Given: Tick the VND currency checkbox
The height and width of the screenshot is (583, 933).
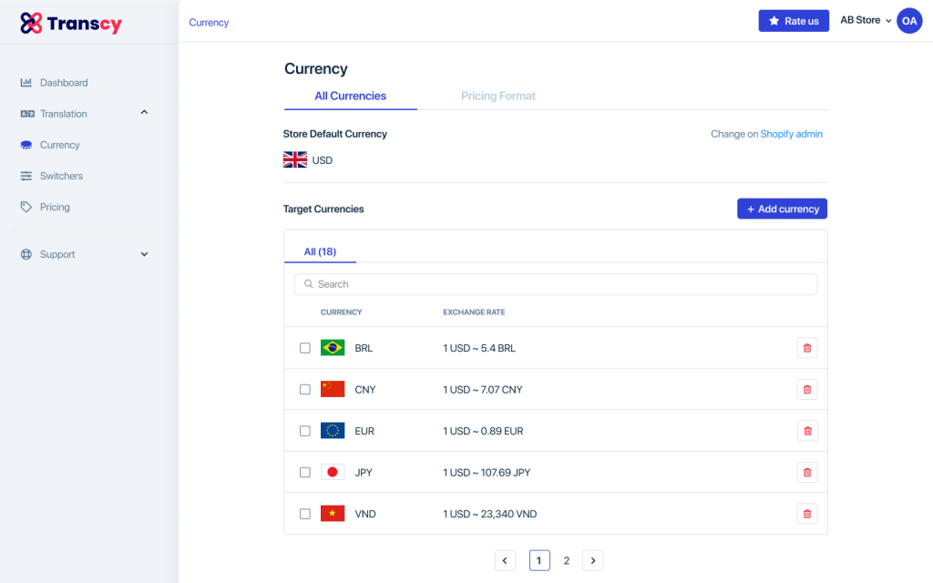Looking at the screenshot, I should 305,513.
